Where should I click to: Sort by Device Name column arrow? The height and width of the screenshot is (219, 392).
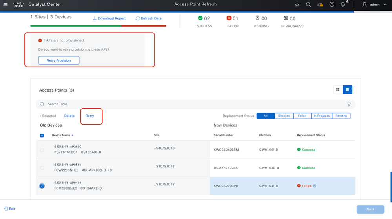[x=73, y=135]
